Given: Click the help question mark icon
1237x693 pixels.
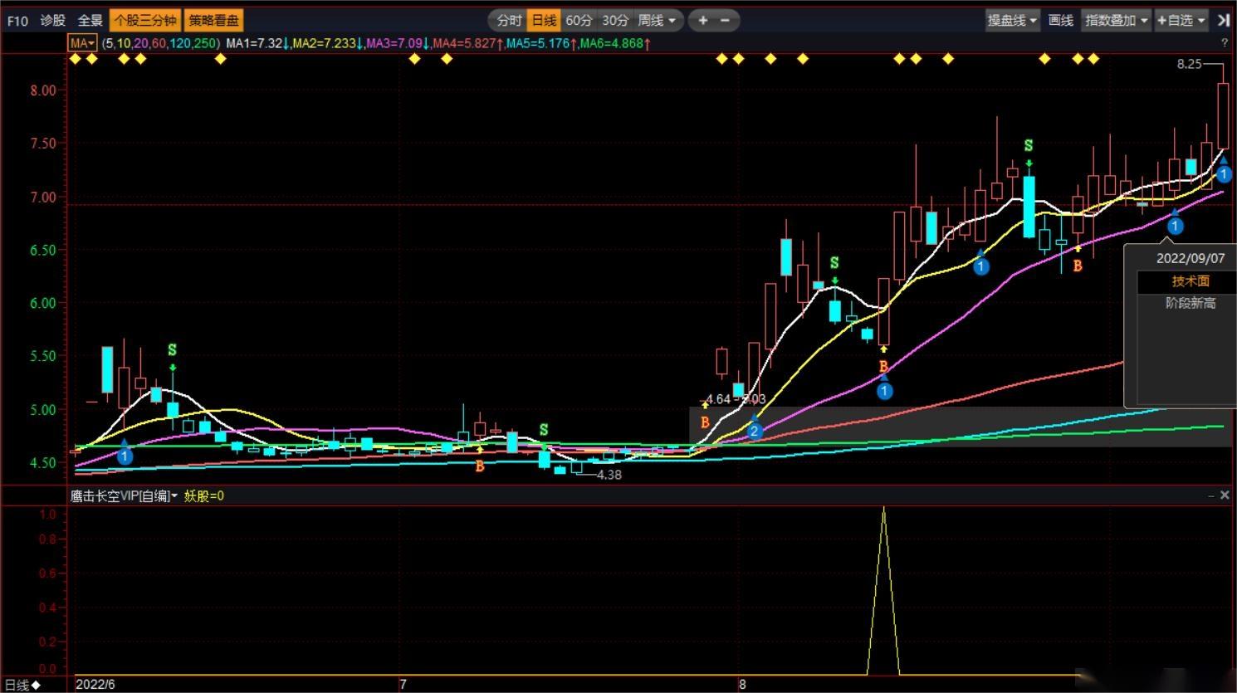Looking at the screenshot, I should coord(1224,43).
